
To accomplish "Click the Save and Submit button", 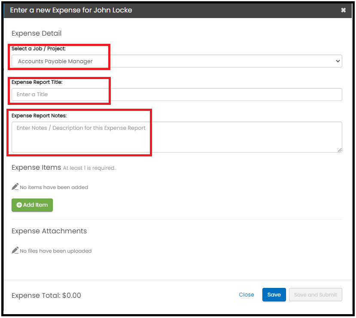I will [x=315, y=295].
